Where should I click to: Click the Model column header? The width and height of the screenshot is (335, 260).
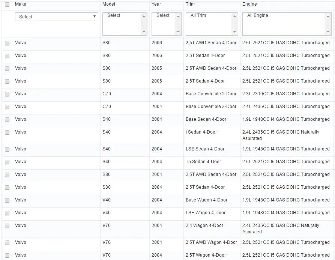click(109, 4)
